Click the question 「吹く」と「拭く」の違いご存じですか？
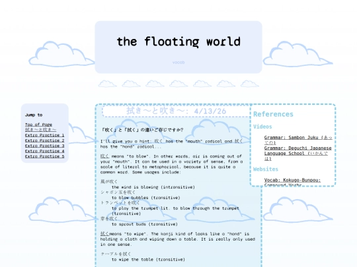 click(143, 130)
